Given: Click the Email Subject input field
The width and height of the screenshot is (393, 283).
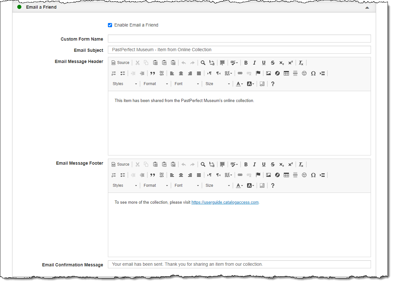Looking at the screenshot, I should click(239, 50).
